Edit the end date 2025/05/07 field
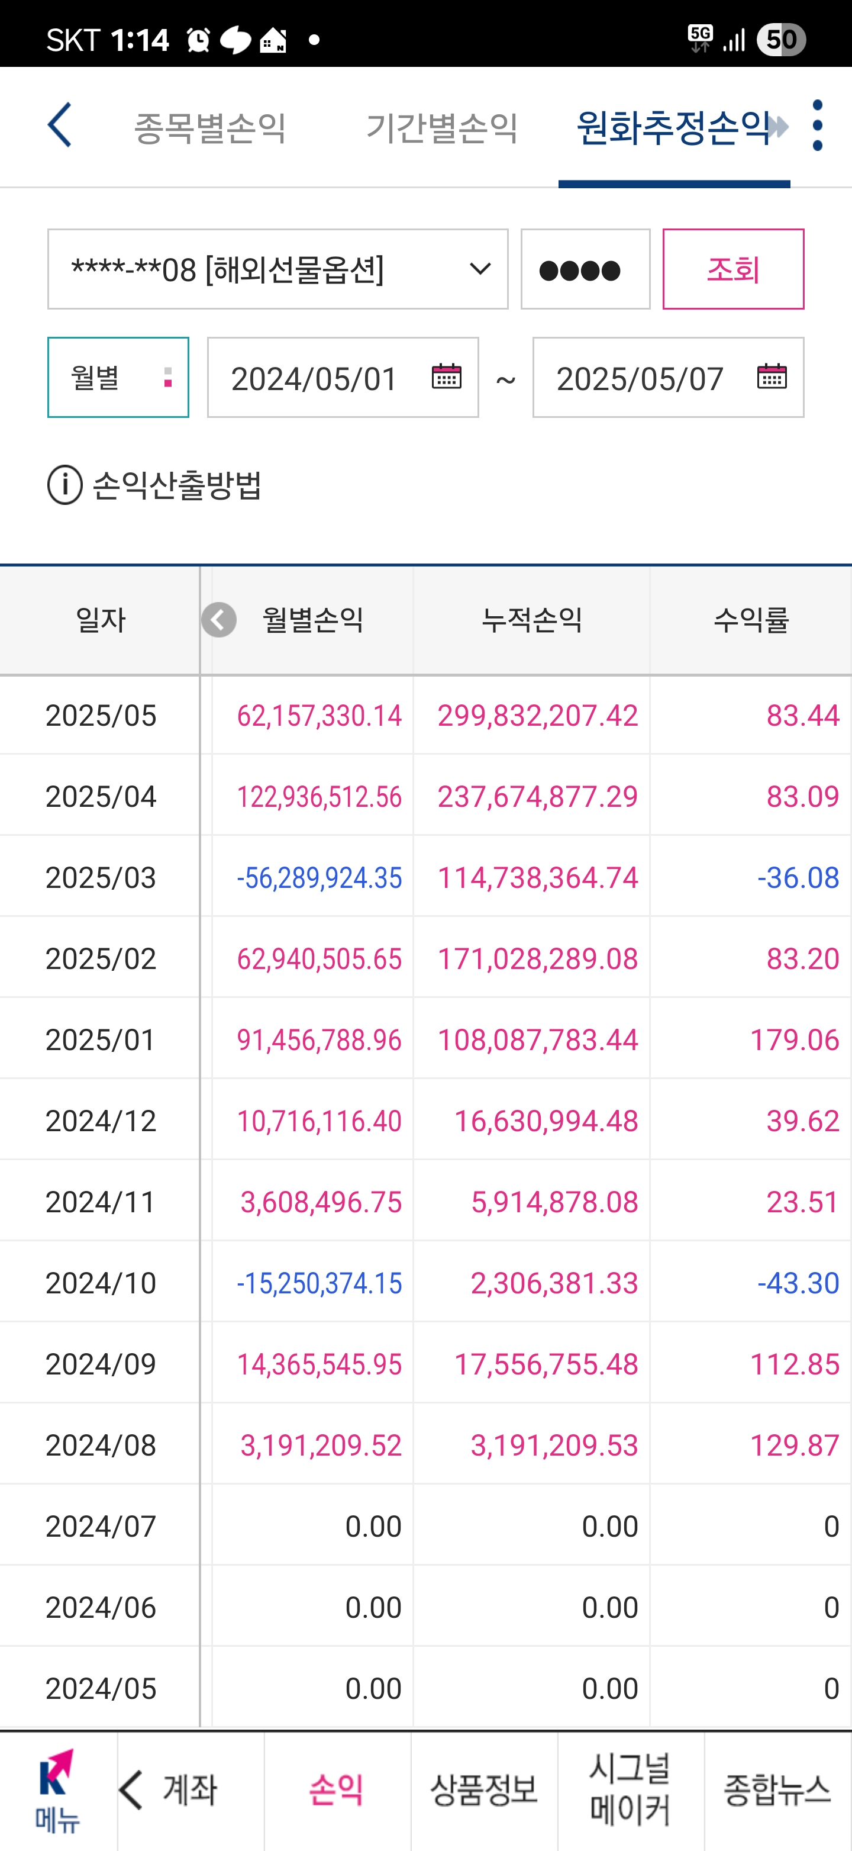The width and height of the screenshot is (852, 1851). 668,377
